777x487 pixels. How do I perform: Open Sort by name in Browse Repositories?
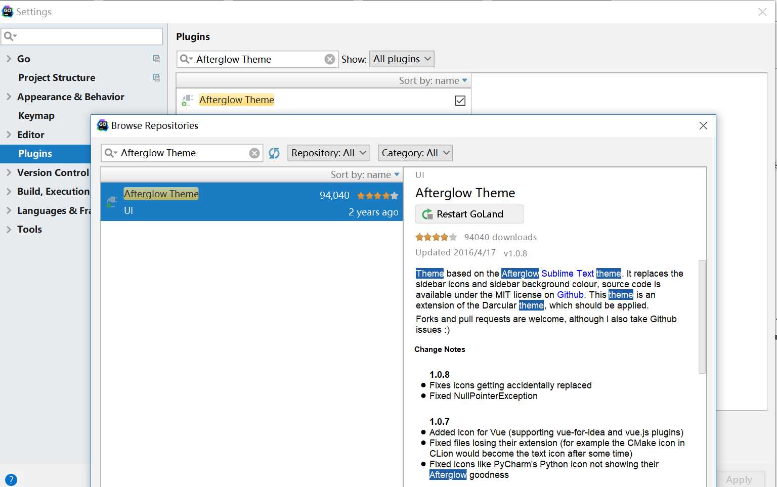pos(365,175)
